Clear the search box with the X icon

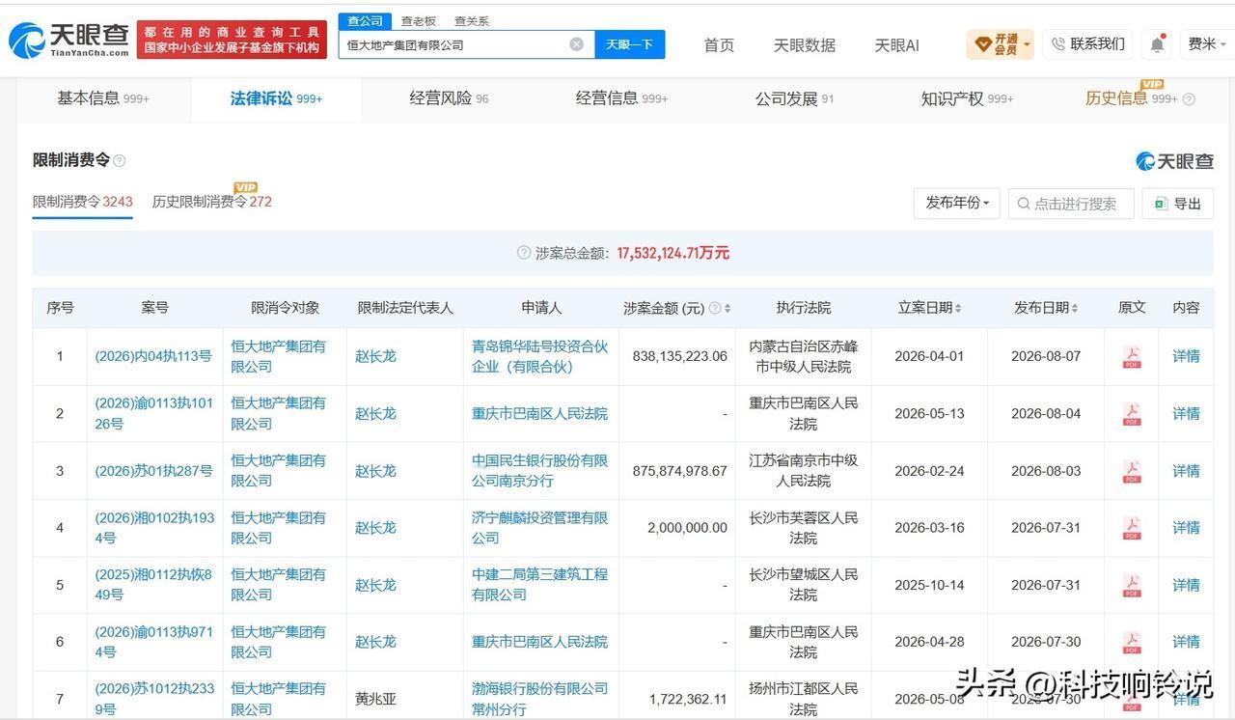point(576,44)
